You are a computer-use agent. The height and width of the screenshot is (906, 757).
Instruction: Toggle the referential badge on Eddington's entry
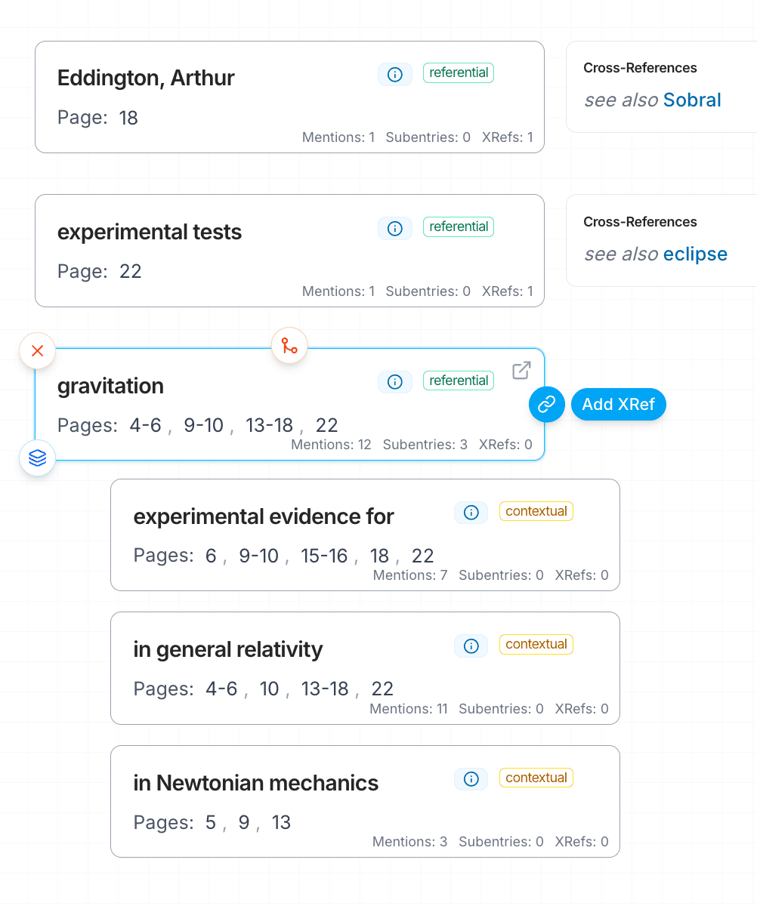click(x=459, y=72)
